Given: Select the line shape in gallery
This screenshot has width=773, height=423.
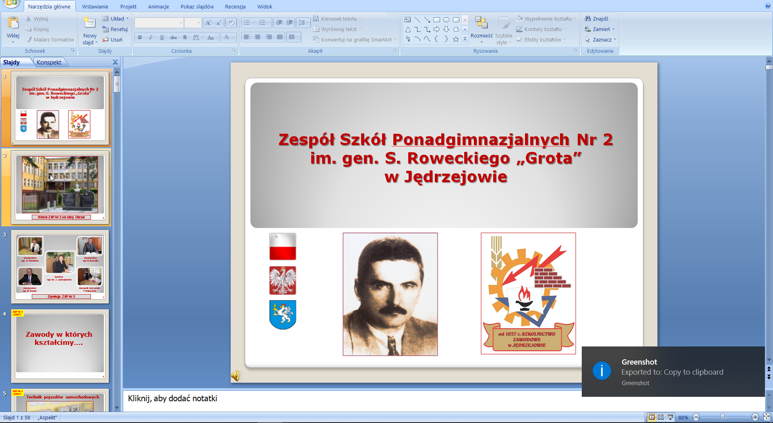Looking at the screenshot, I should click(418, 20).
